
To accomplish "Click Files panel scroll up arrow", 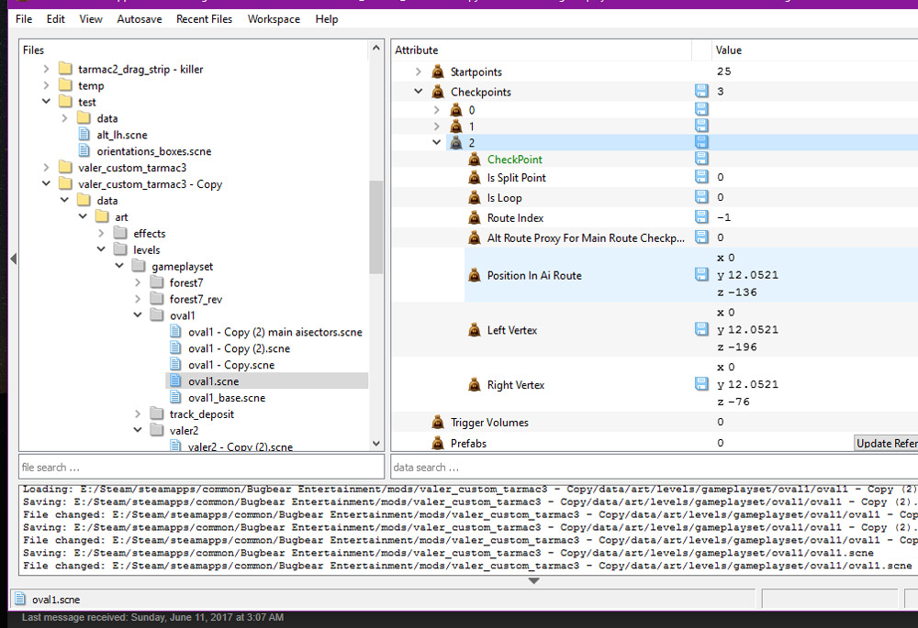I will pos(375,48).
